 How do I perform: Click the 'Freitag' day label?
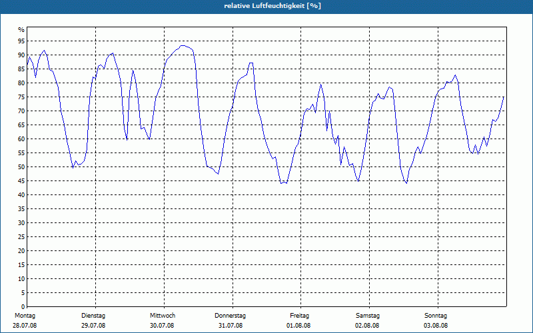(299, 316)
